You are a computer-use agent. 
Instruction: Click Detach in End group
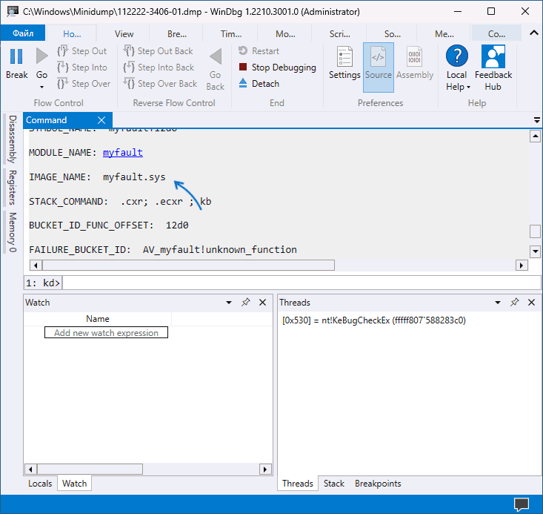(x=259, y=84)
